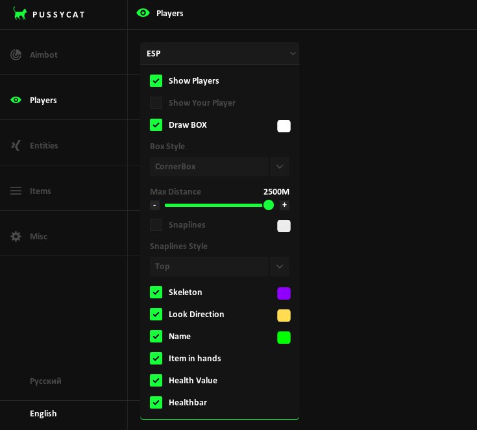The width and height of the screenshot is (477, 430).
Task: Collapse the ESP section chevron
Action: [293, 54]
